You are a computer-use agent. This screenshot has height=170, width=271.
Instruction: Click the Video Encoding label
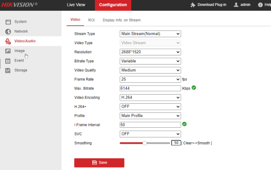point(87,97)
